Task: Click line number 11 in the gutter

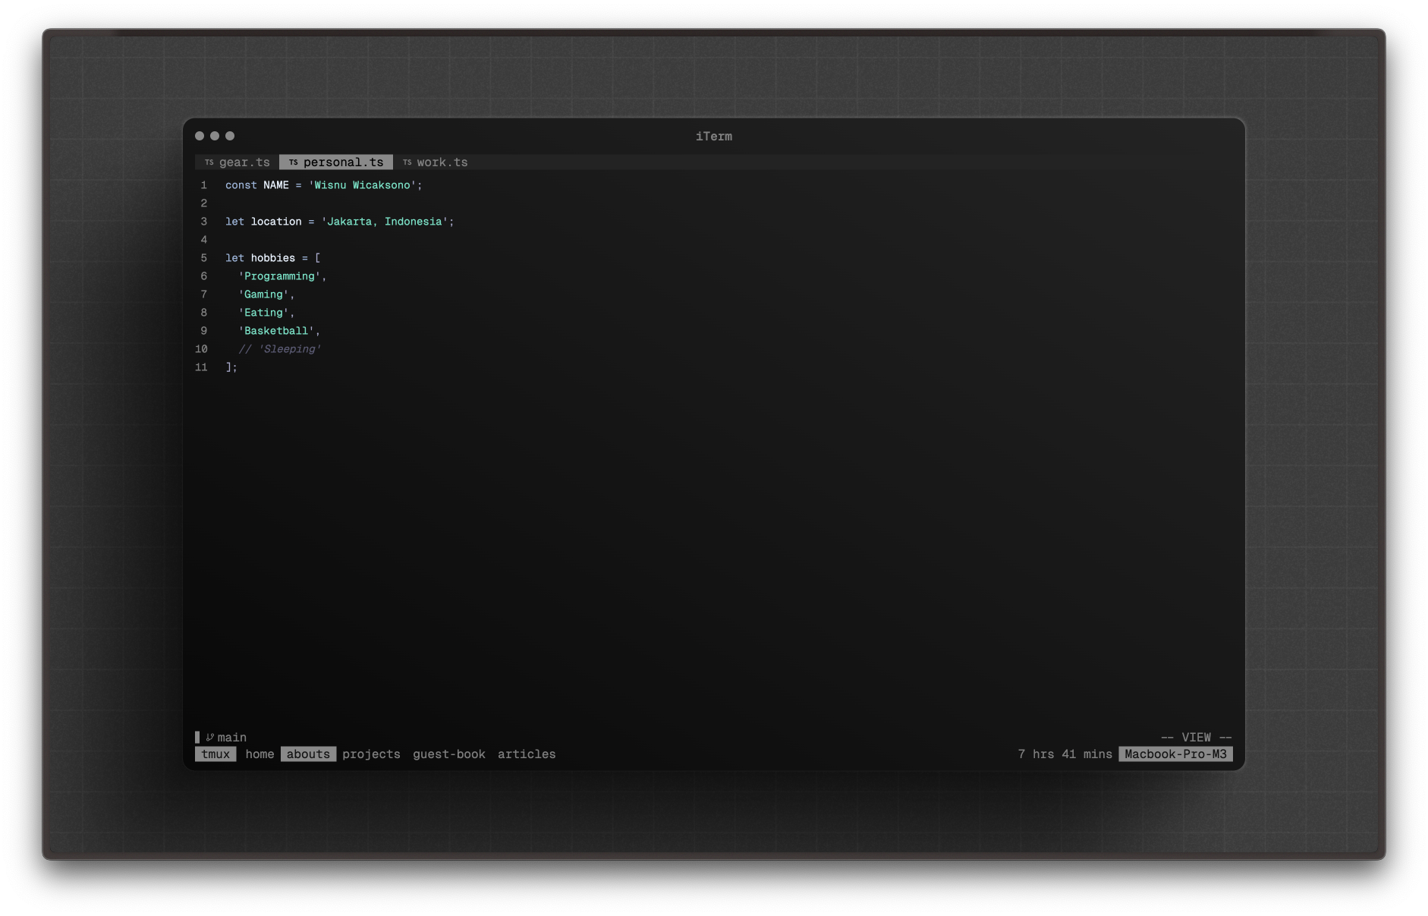Action: 201,367
